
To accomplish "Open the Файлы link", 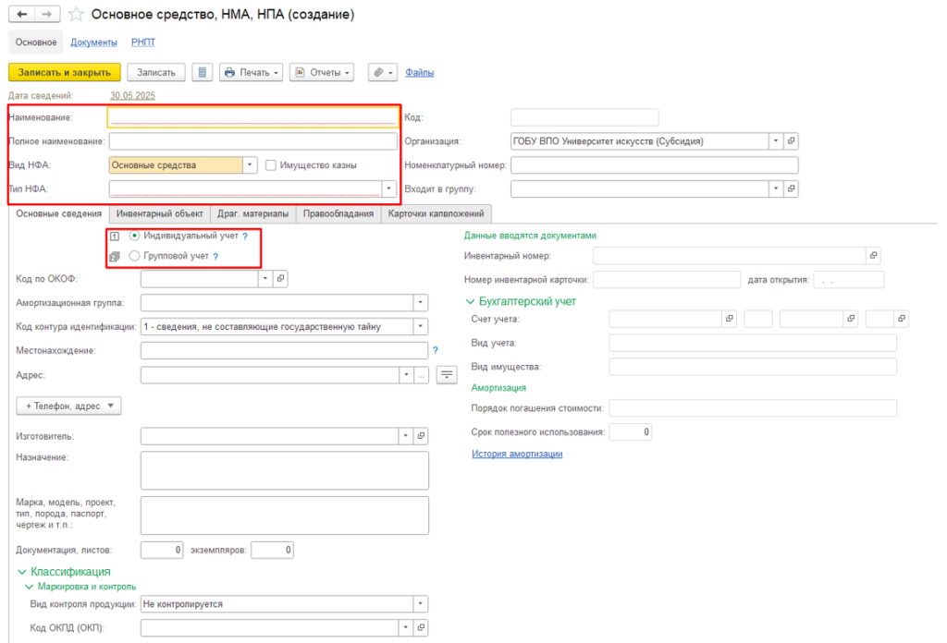I will [419, 72].
